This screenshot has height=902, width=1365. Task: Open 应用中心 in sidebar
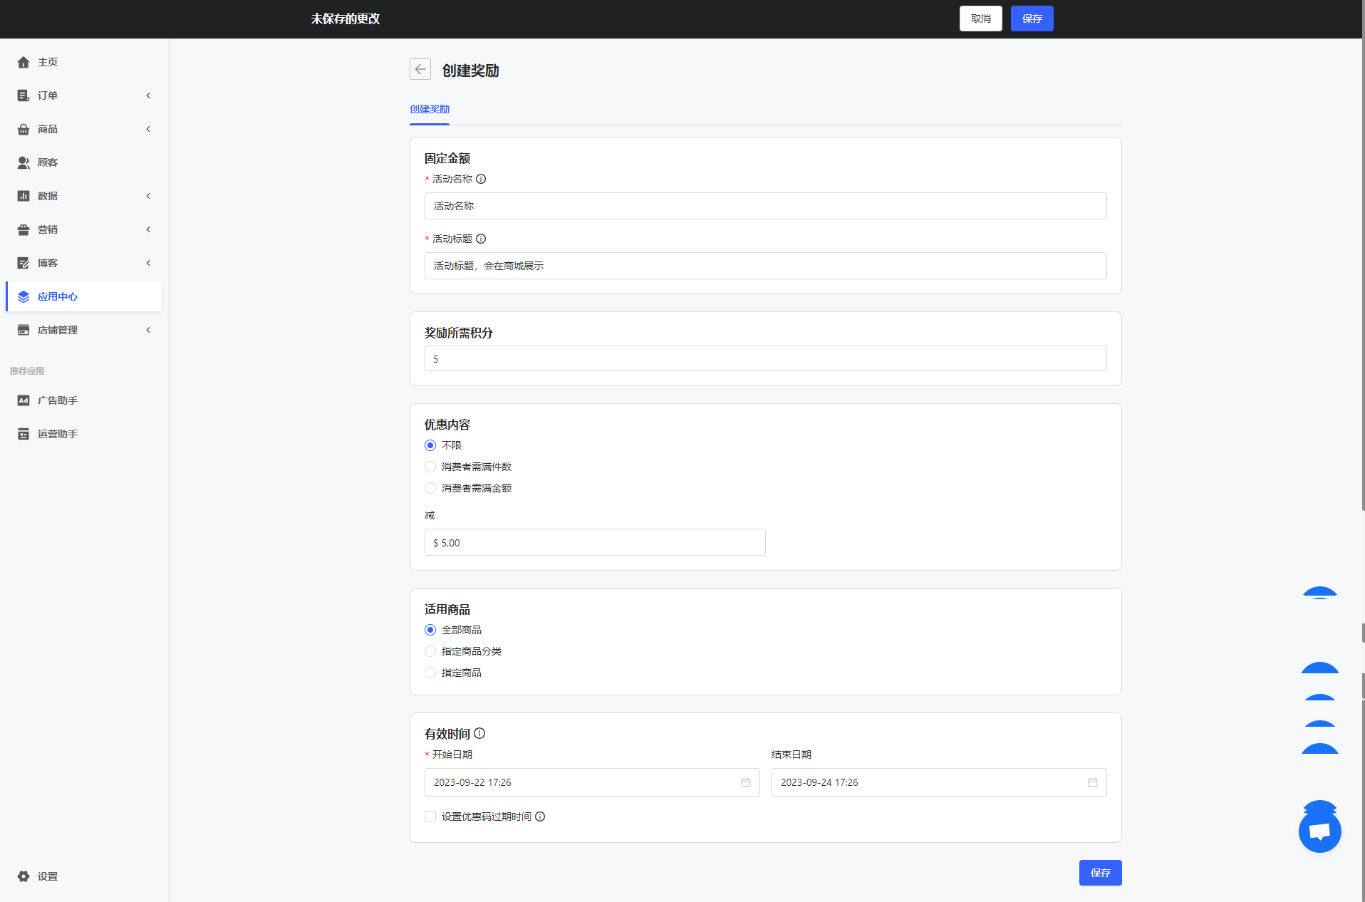[x=84, y=296]
